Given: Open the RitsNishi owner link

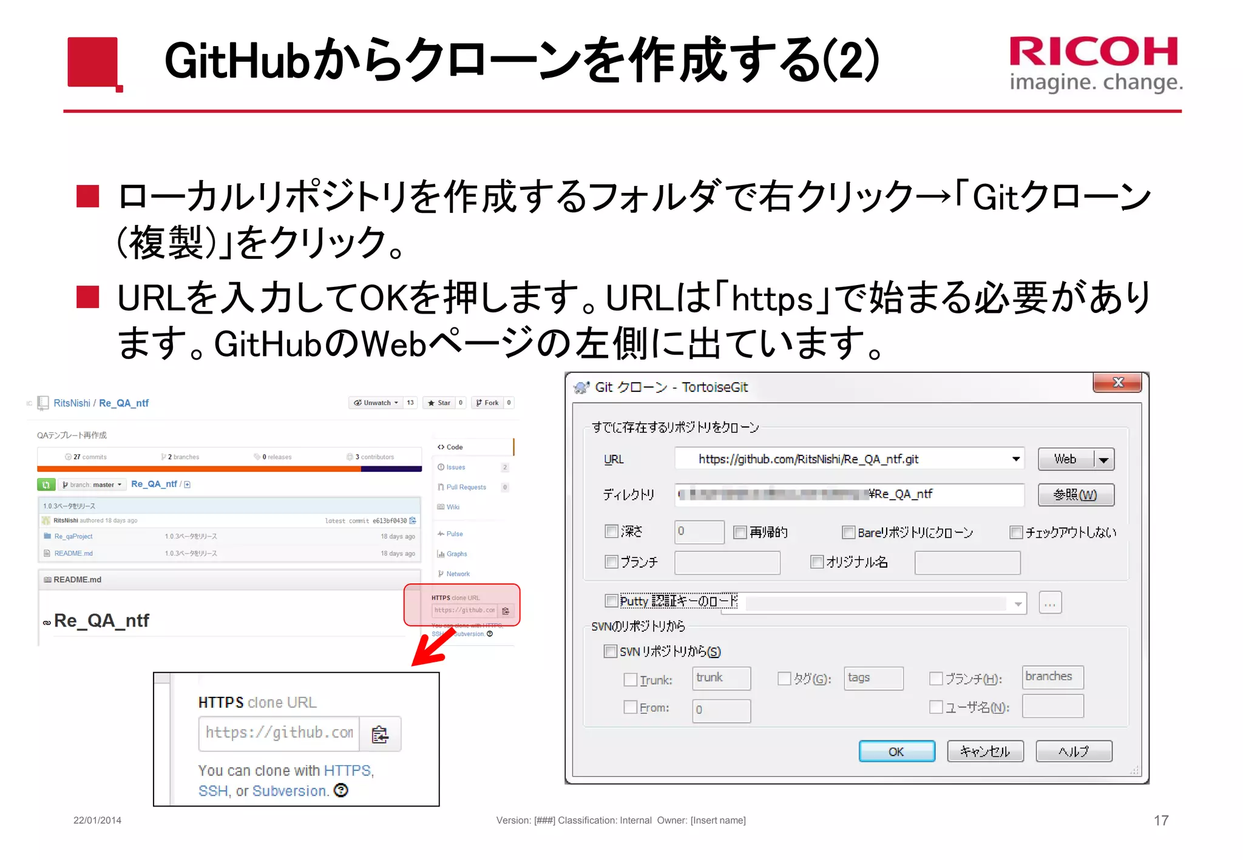Looking at the screenshot, I should tap(72, 403).
